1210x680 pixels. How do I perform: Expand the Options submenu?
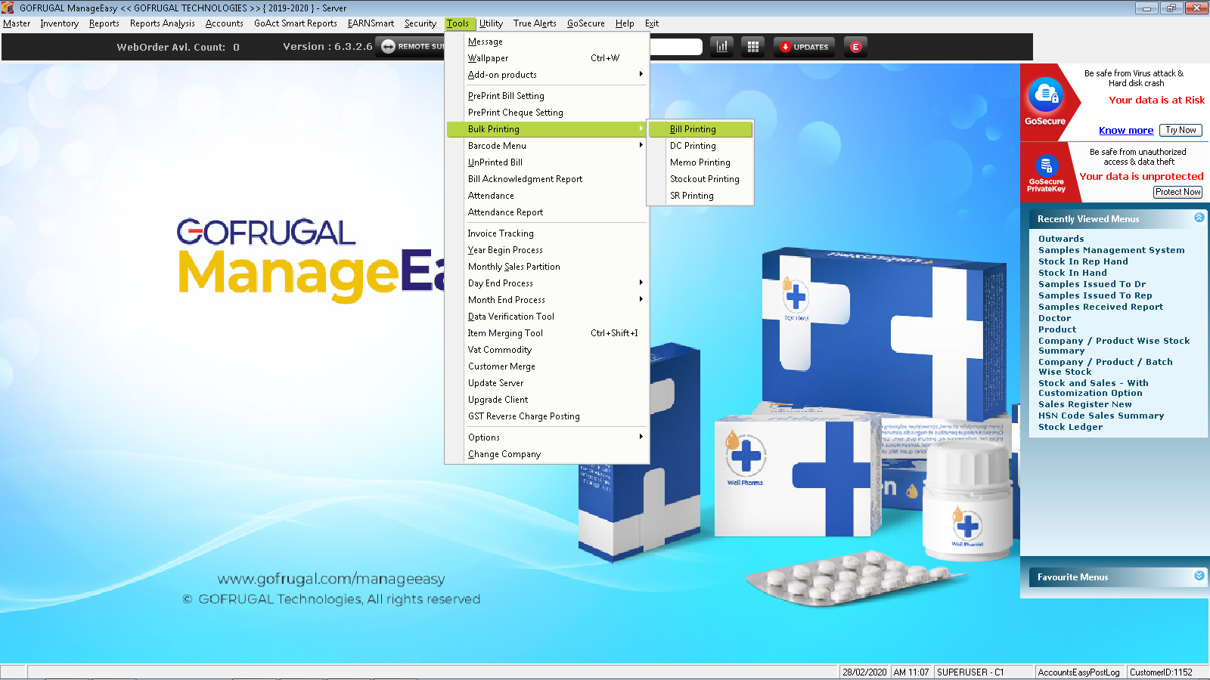coord(548,437)
